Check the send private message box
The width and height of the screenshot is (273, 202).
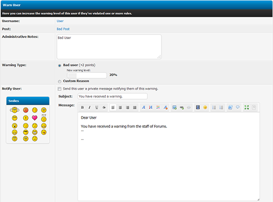point(60,89)
